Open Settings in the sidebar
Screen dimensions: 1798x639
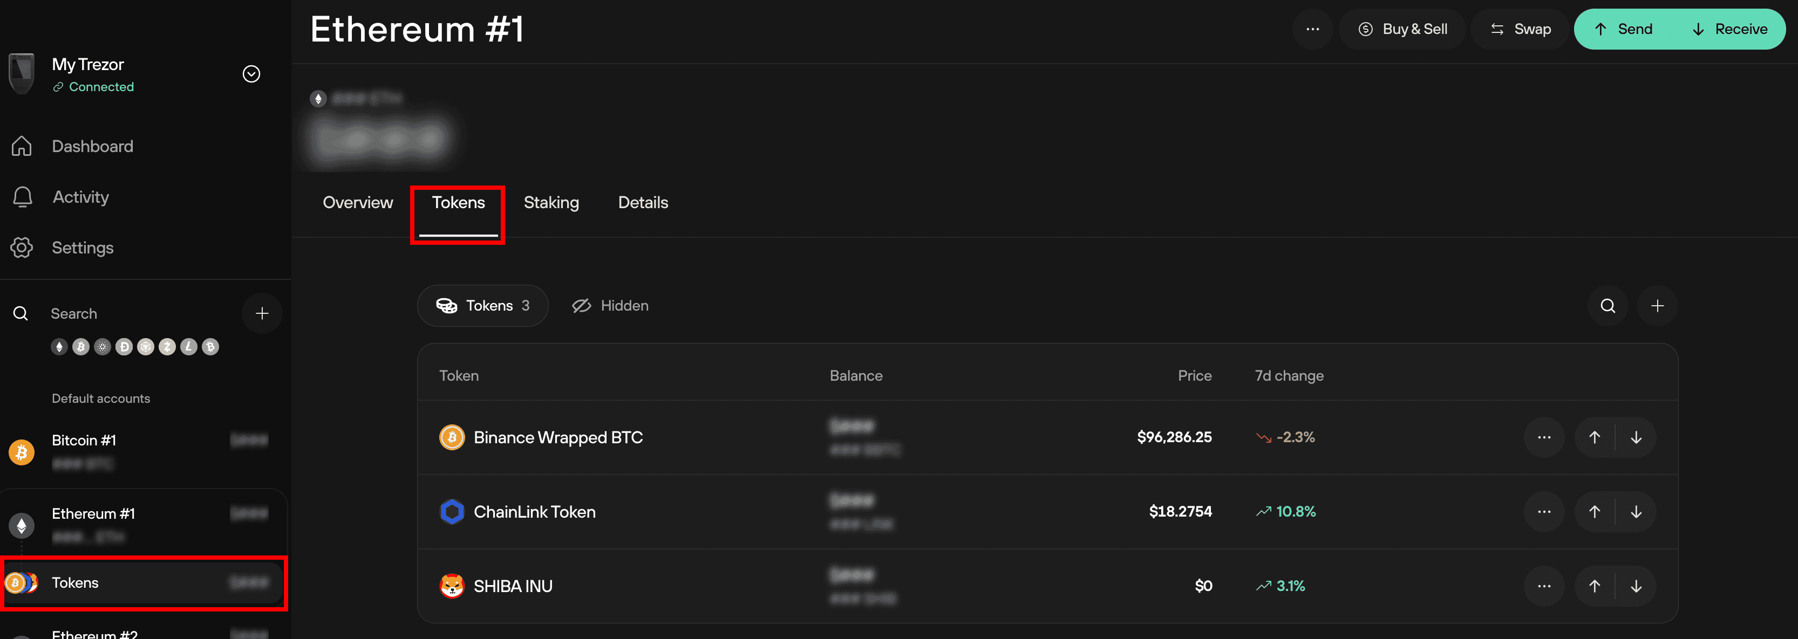coord(83,248)
